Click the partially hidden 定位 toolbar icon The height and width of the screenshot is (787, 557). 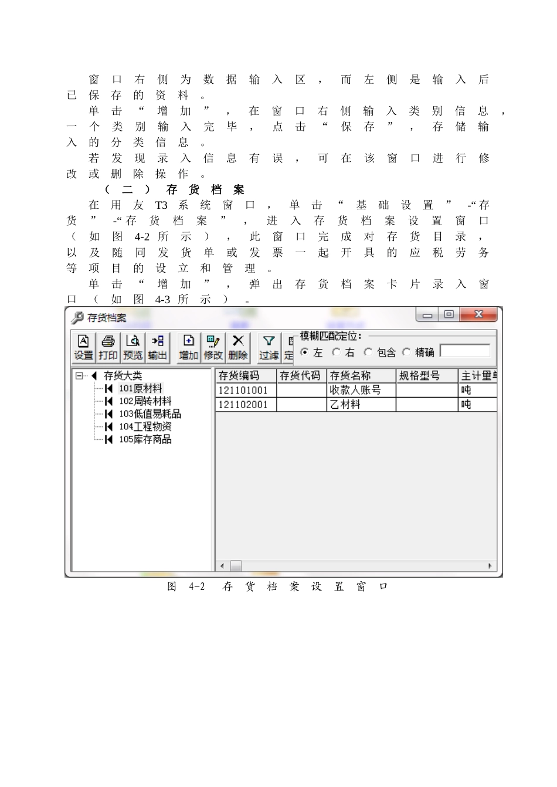click(288, 347)
